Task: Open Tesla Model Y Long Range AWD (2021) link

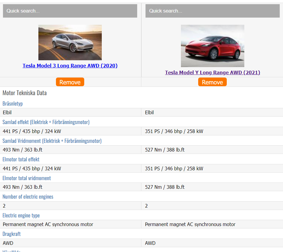Action: click(x=212, y=72)
